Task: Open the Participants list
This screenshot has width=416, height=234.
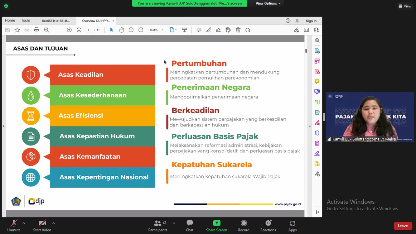Action: pos(158,226)
